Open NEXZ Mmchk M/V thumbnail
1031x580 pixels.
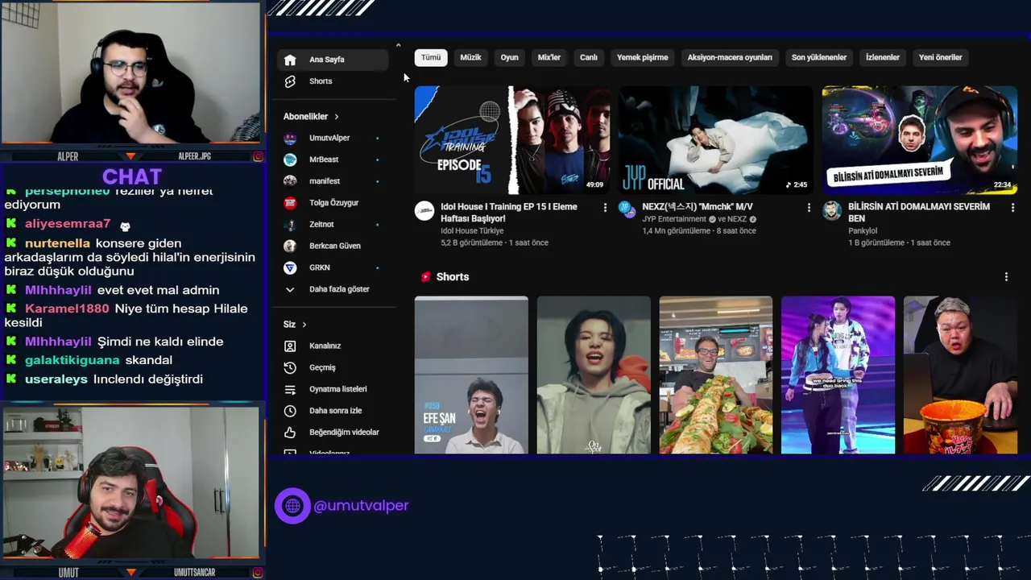click(x=716, y=140)
